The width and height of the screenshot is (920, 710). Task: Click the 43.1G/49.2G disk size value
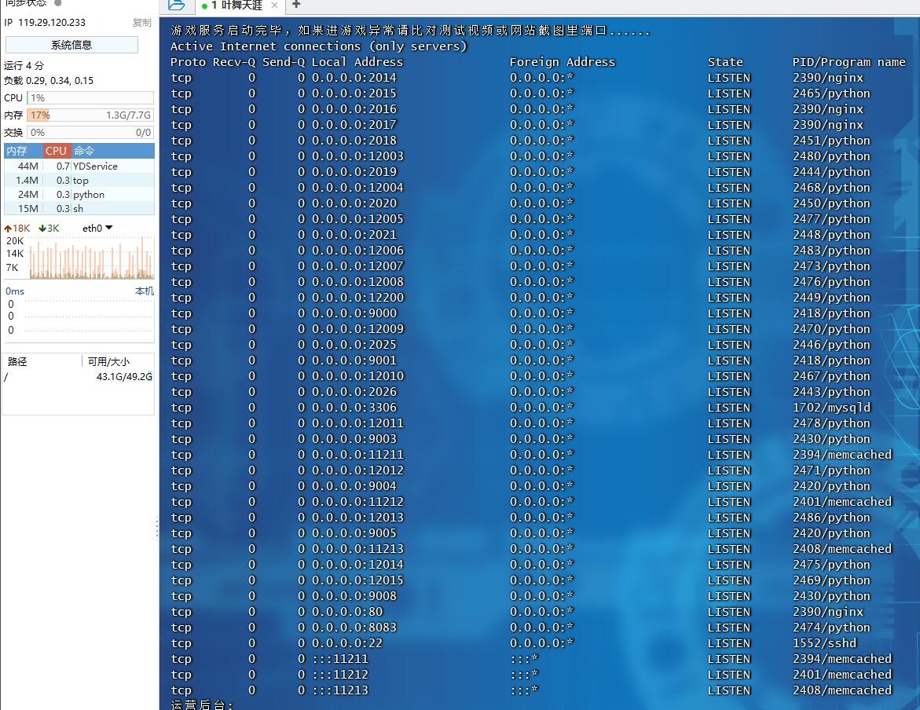(124, 377)
